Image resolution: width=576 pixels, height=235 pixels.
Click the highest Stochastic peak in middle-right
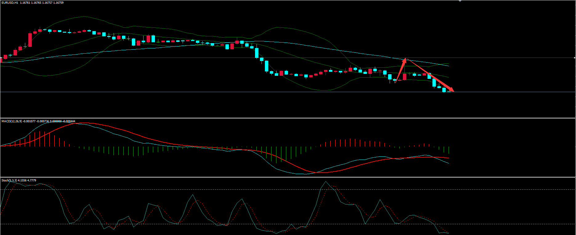coord(326,182)
